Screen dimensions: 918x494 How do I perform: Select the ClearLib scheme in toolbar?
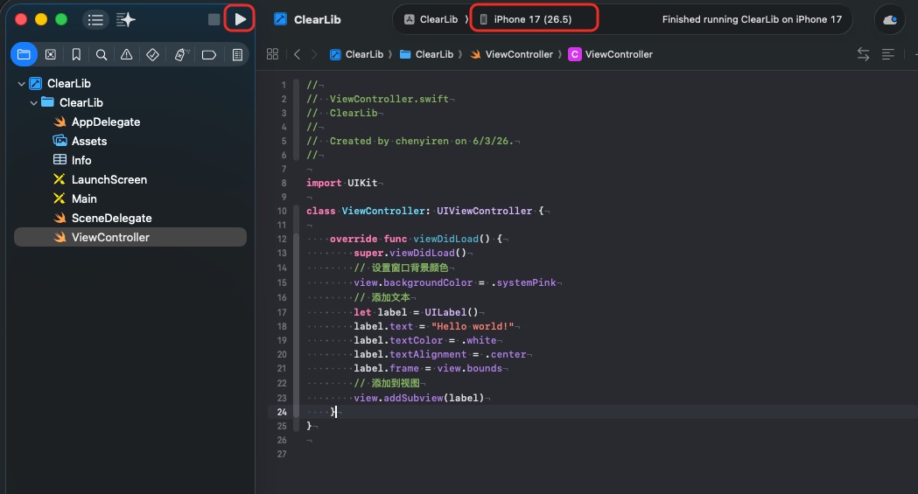pyautogui.click(x=431, y=19)
